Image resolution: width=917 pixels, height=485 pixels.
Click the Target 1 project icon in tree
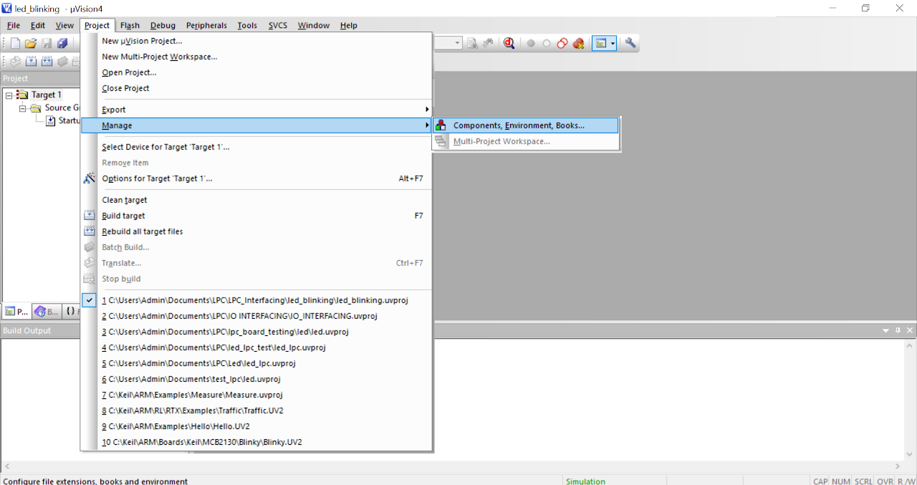22,95
